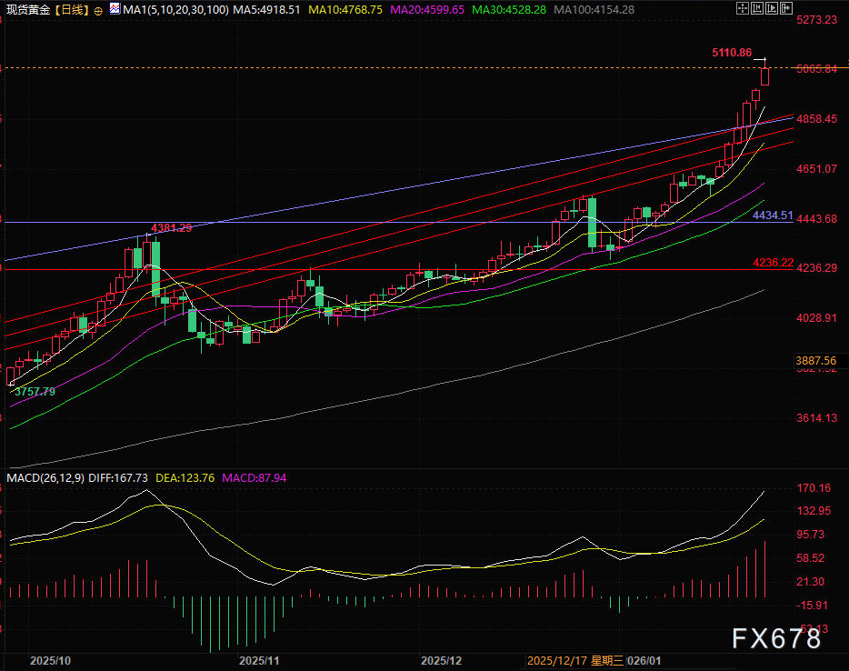Screen dimensions: 849x671
Task: Click the orange circled plus icon beside 日线
Action: coord(98,10)
